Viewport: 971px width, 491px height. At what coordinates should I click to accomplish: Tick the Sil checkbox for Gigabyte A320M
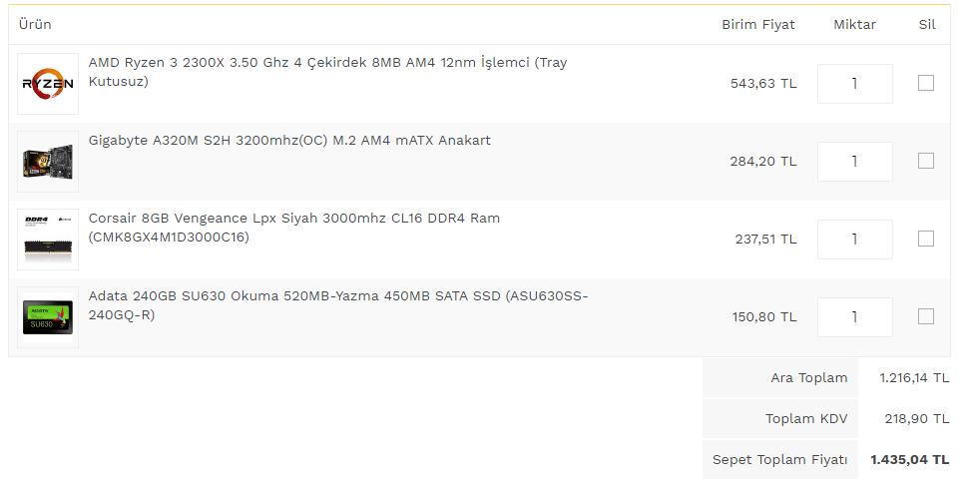(926, 161)
